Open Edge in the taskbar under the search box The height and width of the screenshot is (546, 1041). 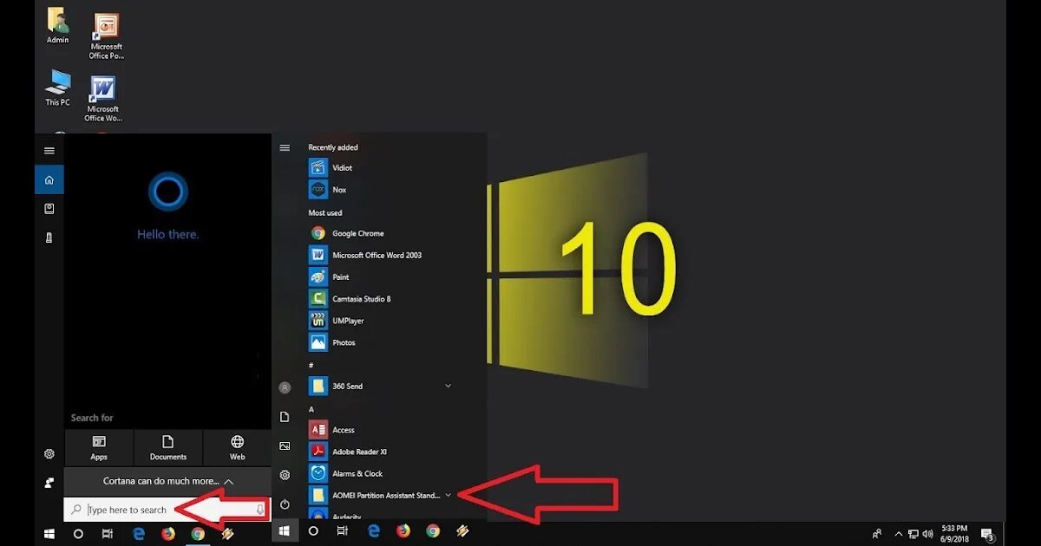pos(138,534)
